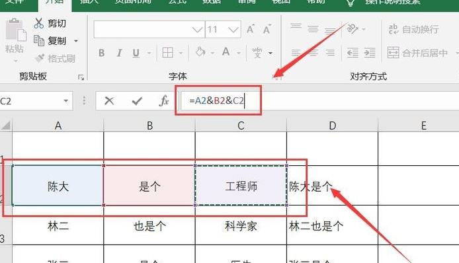Open Clipboard pane launcher
Image resolution: width=459 pixels, height=263 pixels.
click(81, 77)
